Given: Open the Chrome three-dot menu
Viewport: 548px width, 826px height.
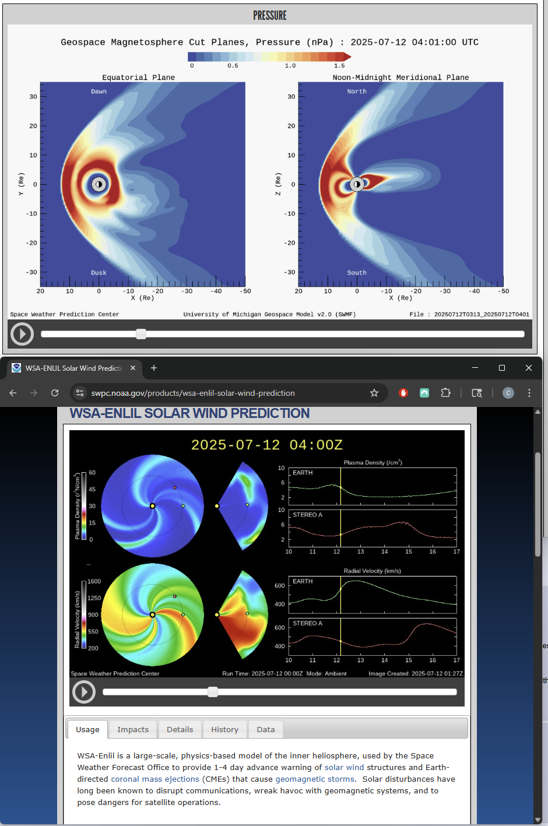Looking at the screenshot, I should pos(529,393).
